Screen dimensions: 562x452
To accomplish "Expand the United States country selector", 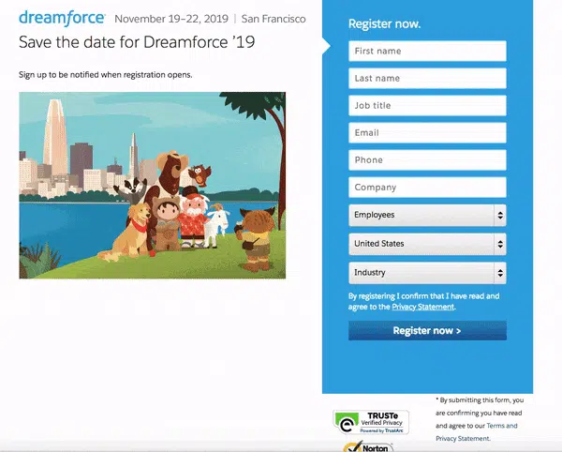I will coord(427,244).
